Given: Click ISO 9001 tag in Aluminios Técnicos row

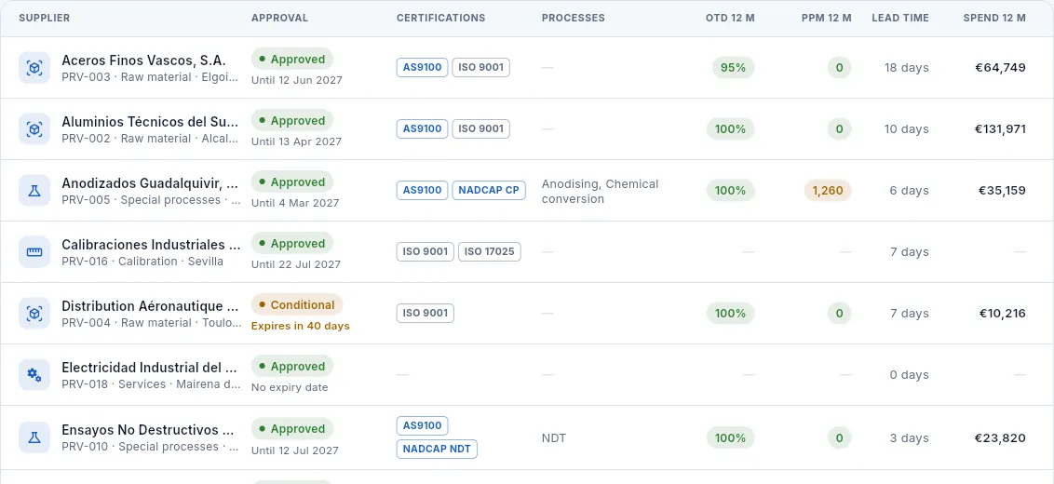Looking at the screenshot, I should pos(481,128).
